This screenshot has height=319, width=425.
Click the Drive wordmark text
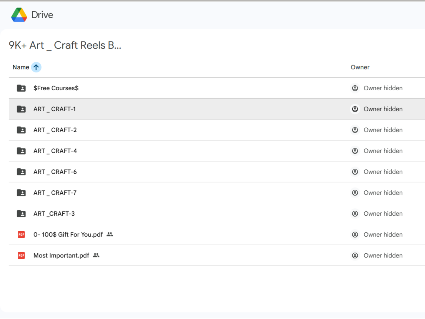tap(42, 15)
